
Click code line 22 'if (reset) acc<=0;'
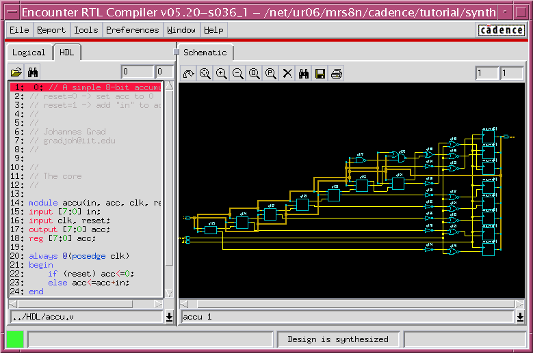click(91, 274)
